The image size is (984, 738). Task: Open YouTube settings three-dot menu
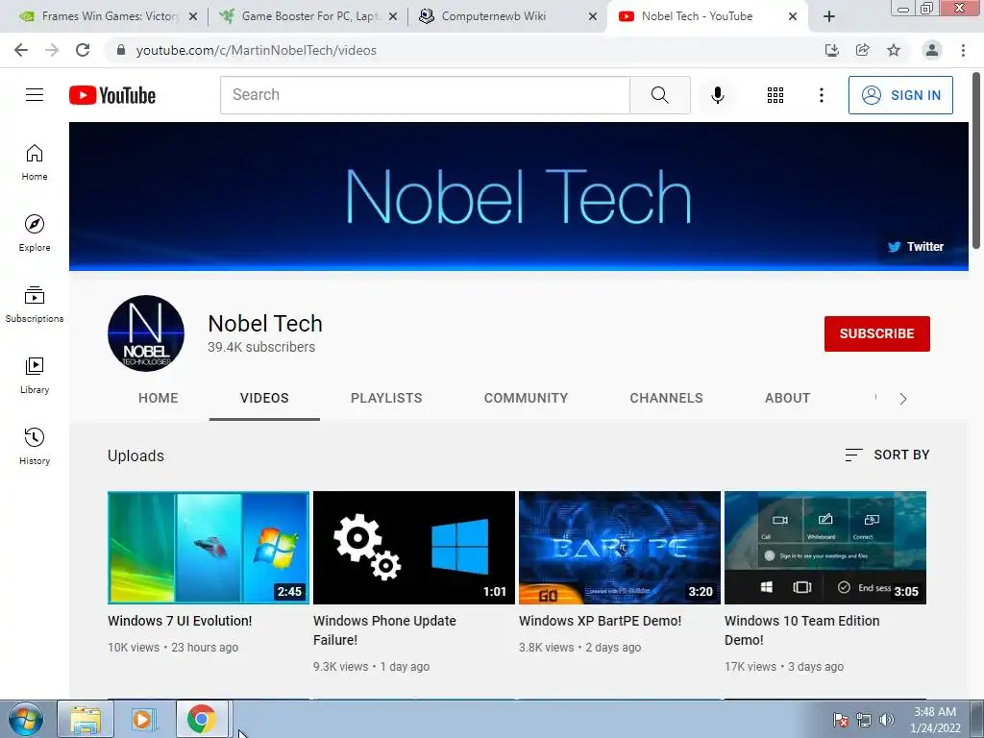pos(821,95)
